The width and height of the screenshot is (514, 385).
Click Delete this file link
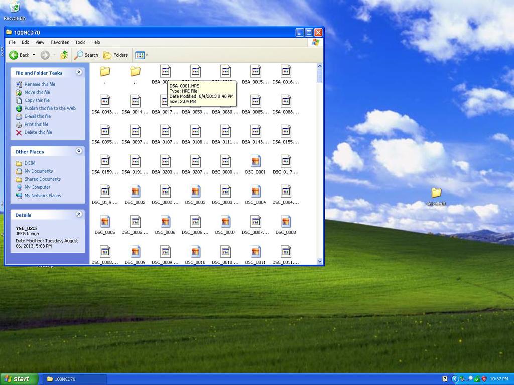pyautogui.click(x=38, y=132)
